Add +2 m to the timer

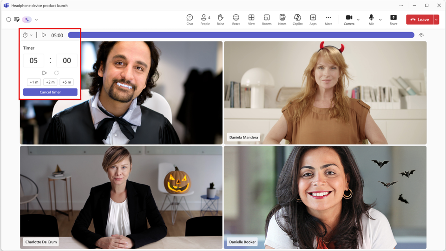coord(50,82)
